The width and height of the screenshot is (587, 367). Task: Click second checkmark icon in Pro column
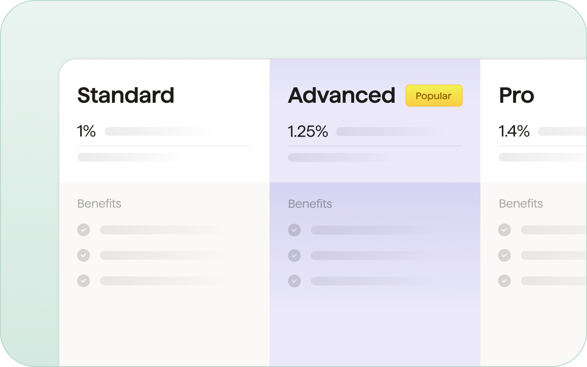[504, 255]
